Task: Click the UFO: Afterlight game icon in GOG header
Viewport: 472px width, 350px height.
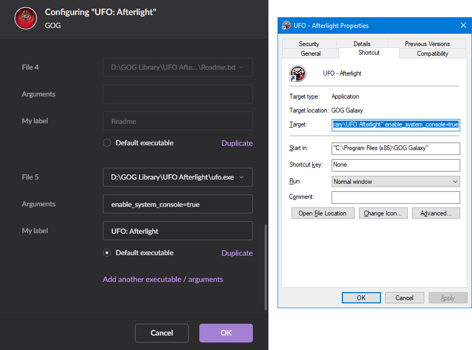Action: (x=26, y=18)
